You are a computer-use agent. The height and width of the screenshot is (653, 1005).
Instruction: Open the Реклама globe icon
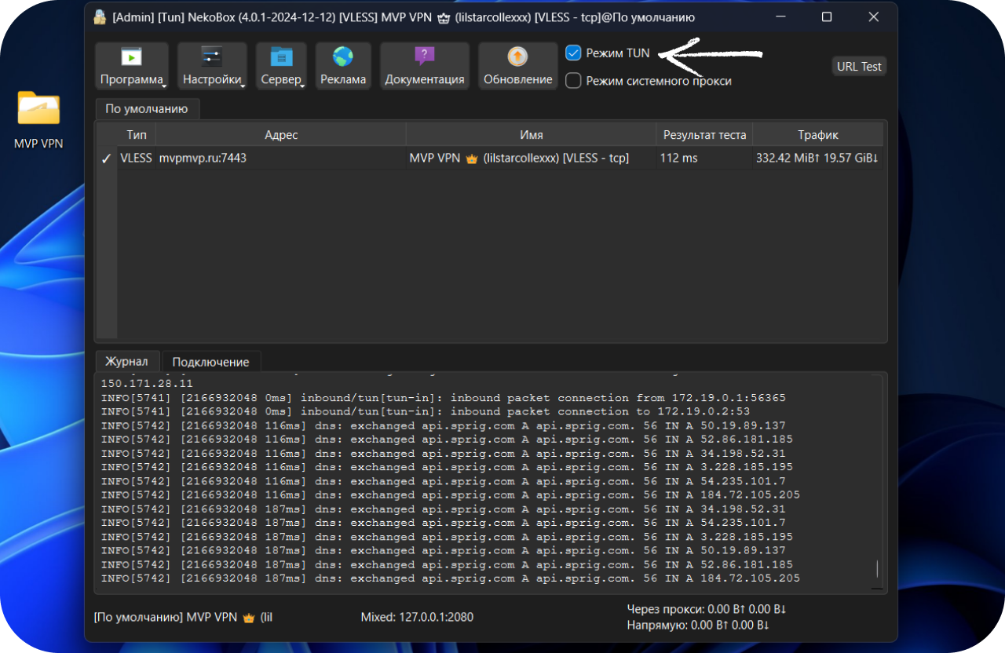click(343, 57)
